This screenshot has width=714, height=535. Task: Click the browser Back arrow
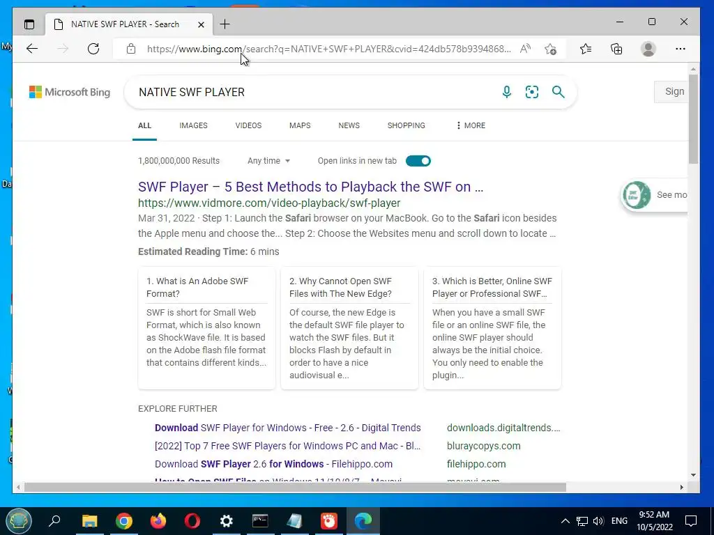click(32, 49)
